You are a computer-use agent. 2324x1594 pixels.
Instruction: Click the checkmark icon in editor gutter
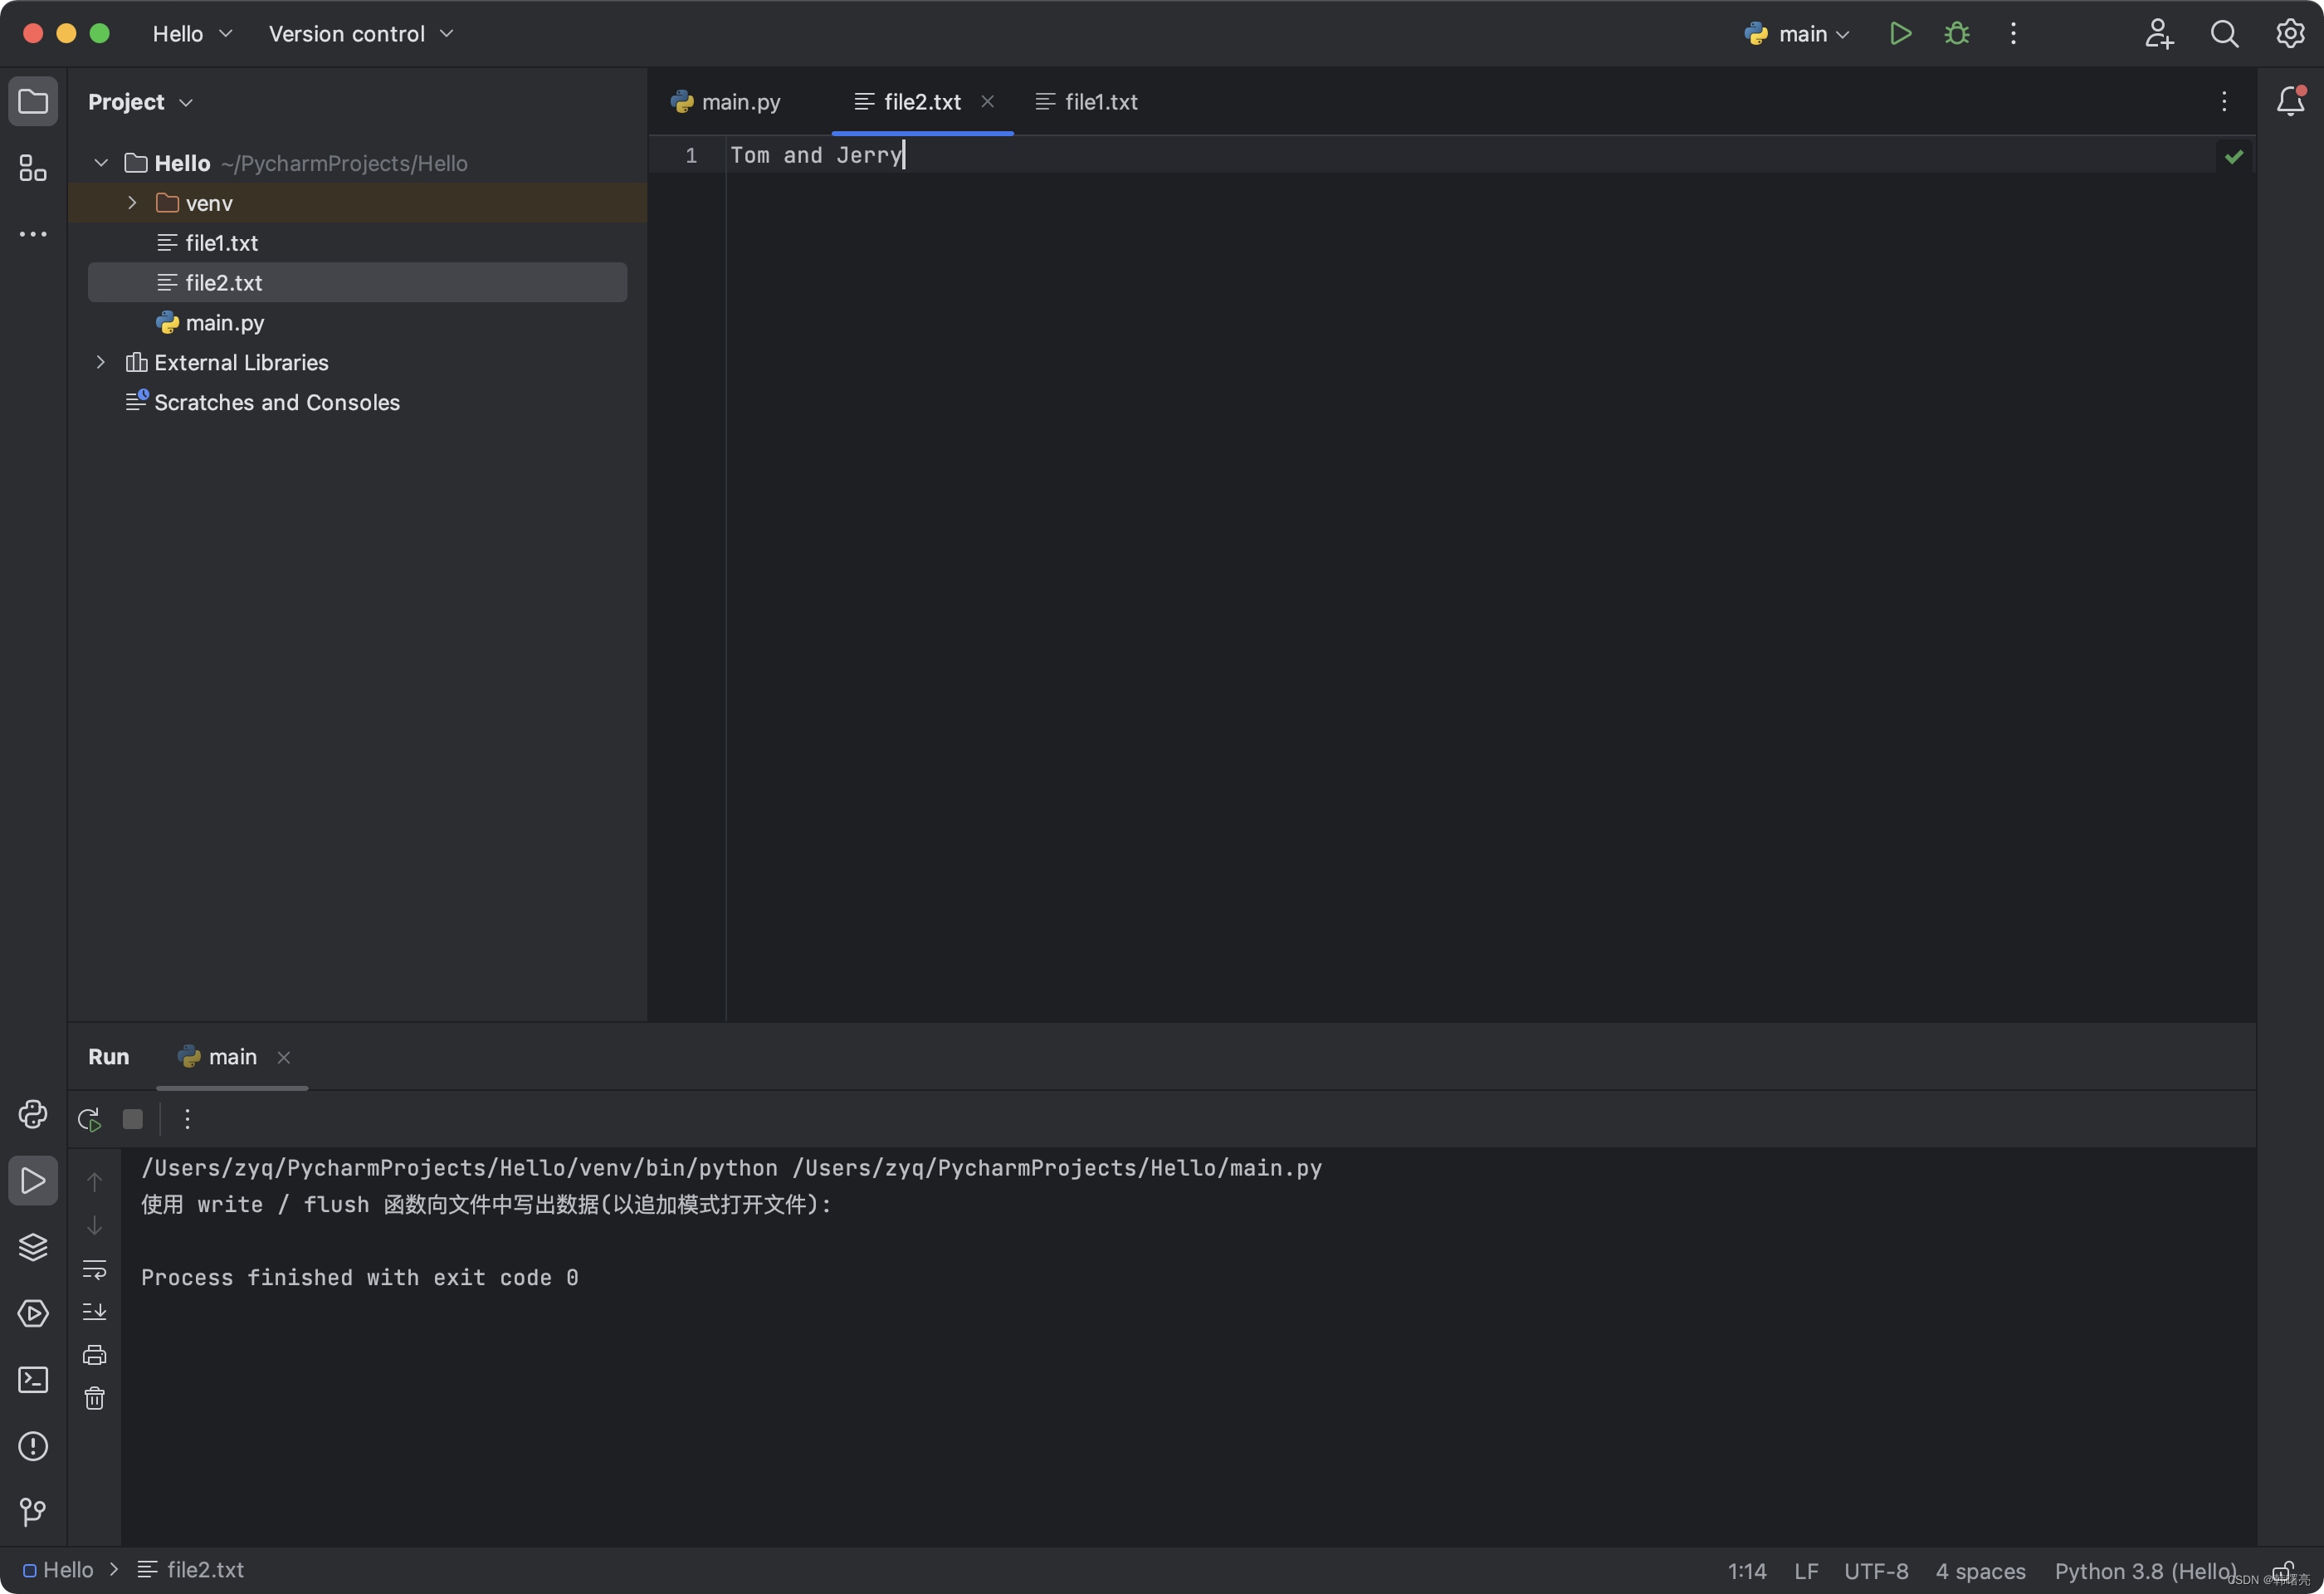2234,155
